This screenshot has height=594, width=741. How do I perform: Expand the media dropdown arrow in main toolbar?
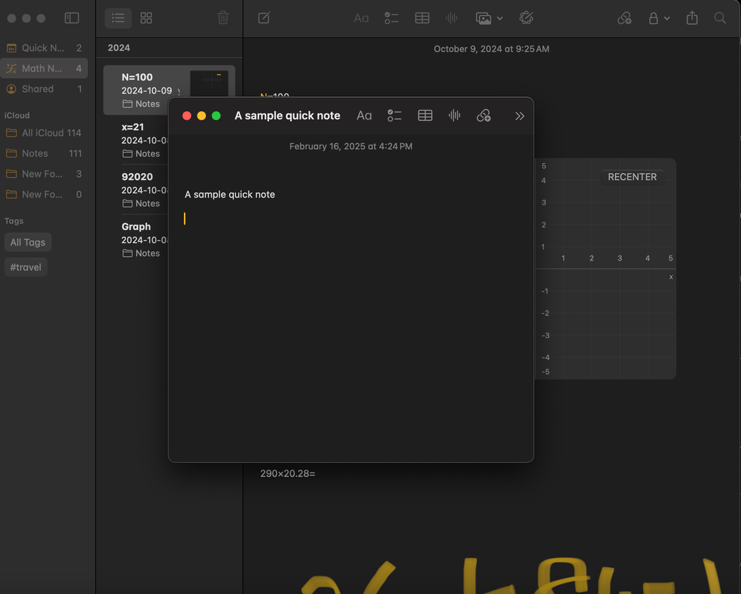500,18
